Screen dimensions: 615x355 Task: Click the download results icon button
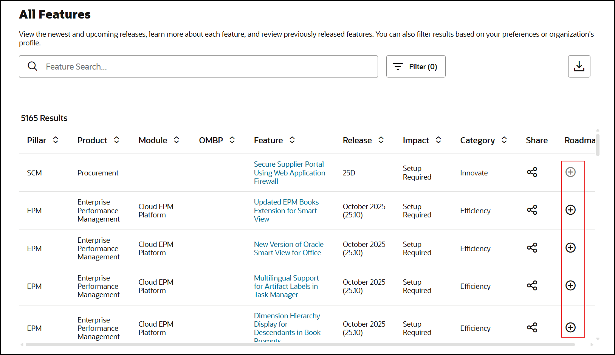tap(579, 67)
